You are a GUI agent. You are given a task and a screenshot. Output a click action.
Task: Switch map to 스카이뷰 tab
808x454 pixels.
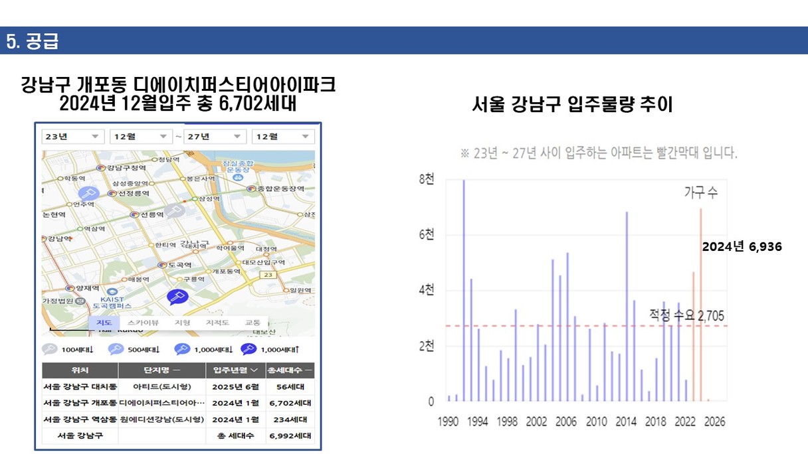coord(143,323)
